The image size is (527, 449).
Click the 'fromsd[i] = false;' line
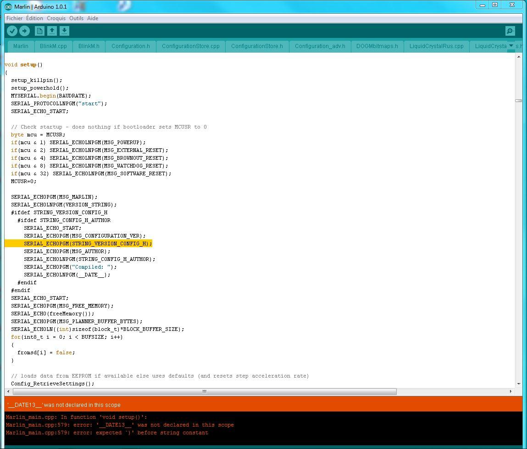point(46,352)
